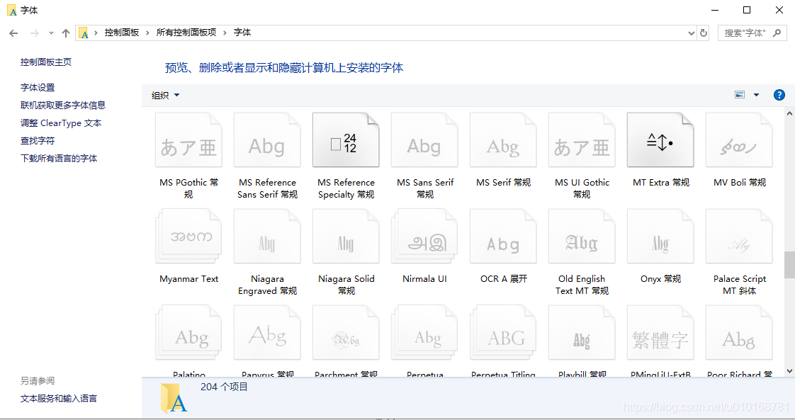The width and height of the screenshot is (795, 420).
Task: Open 字体设置 link
Action: (38, 88)
